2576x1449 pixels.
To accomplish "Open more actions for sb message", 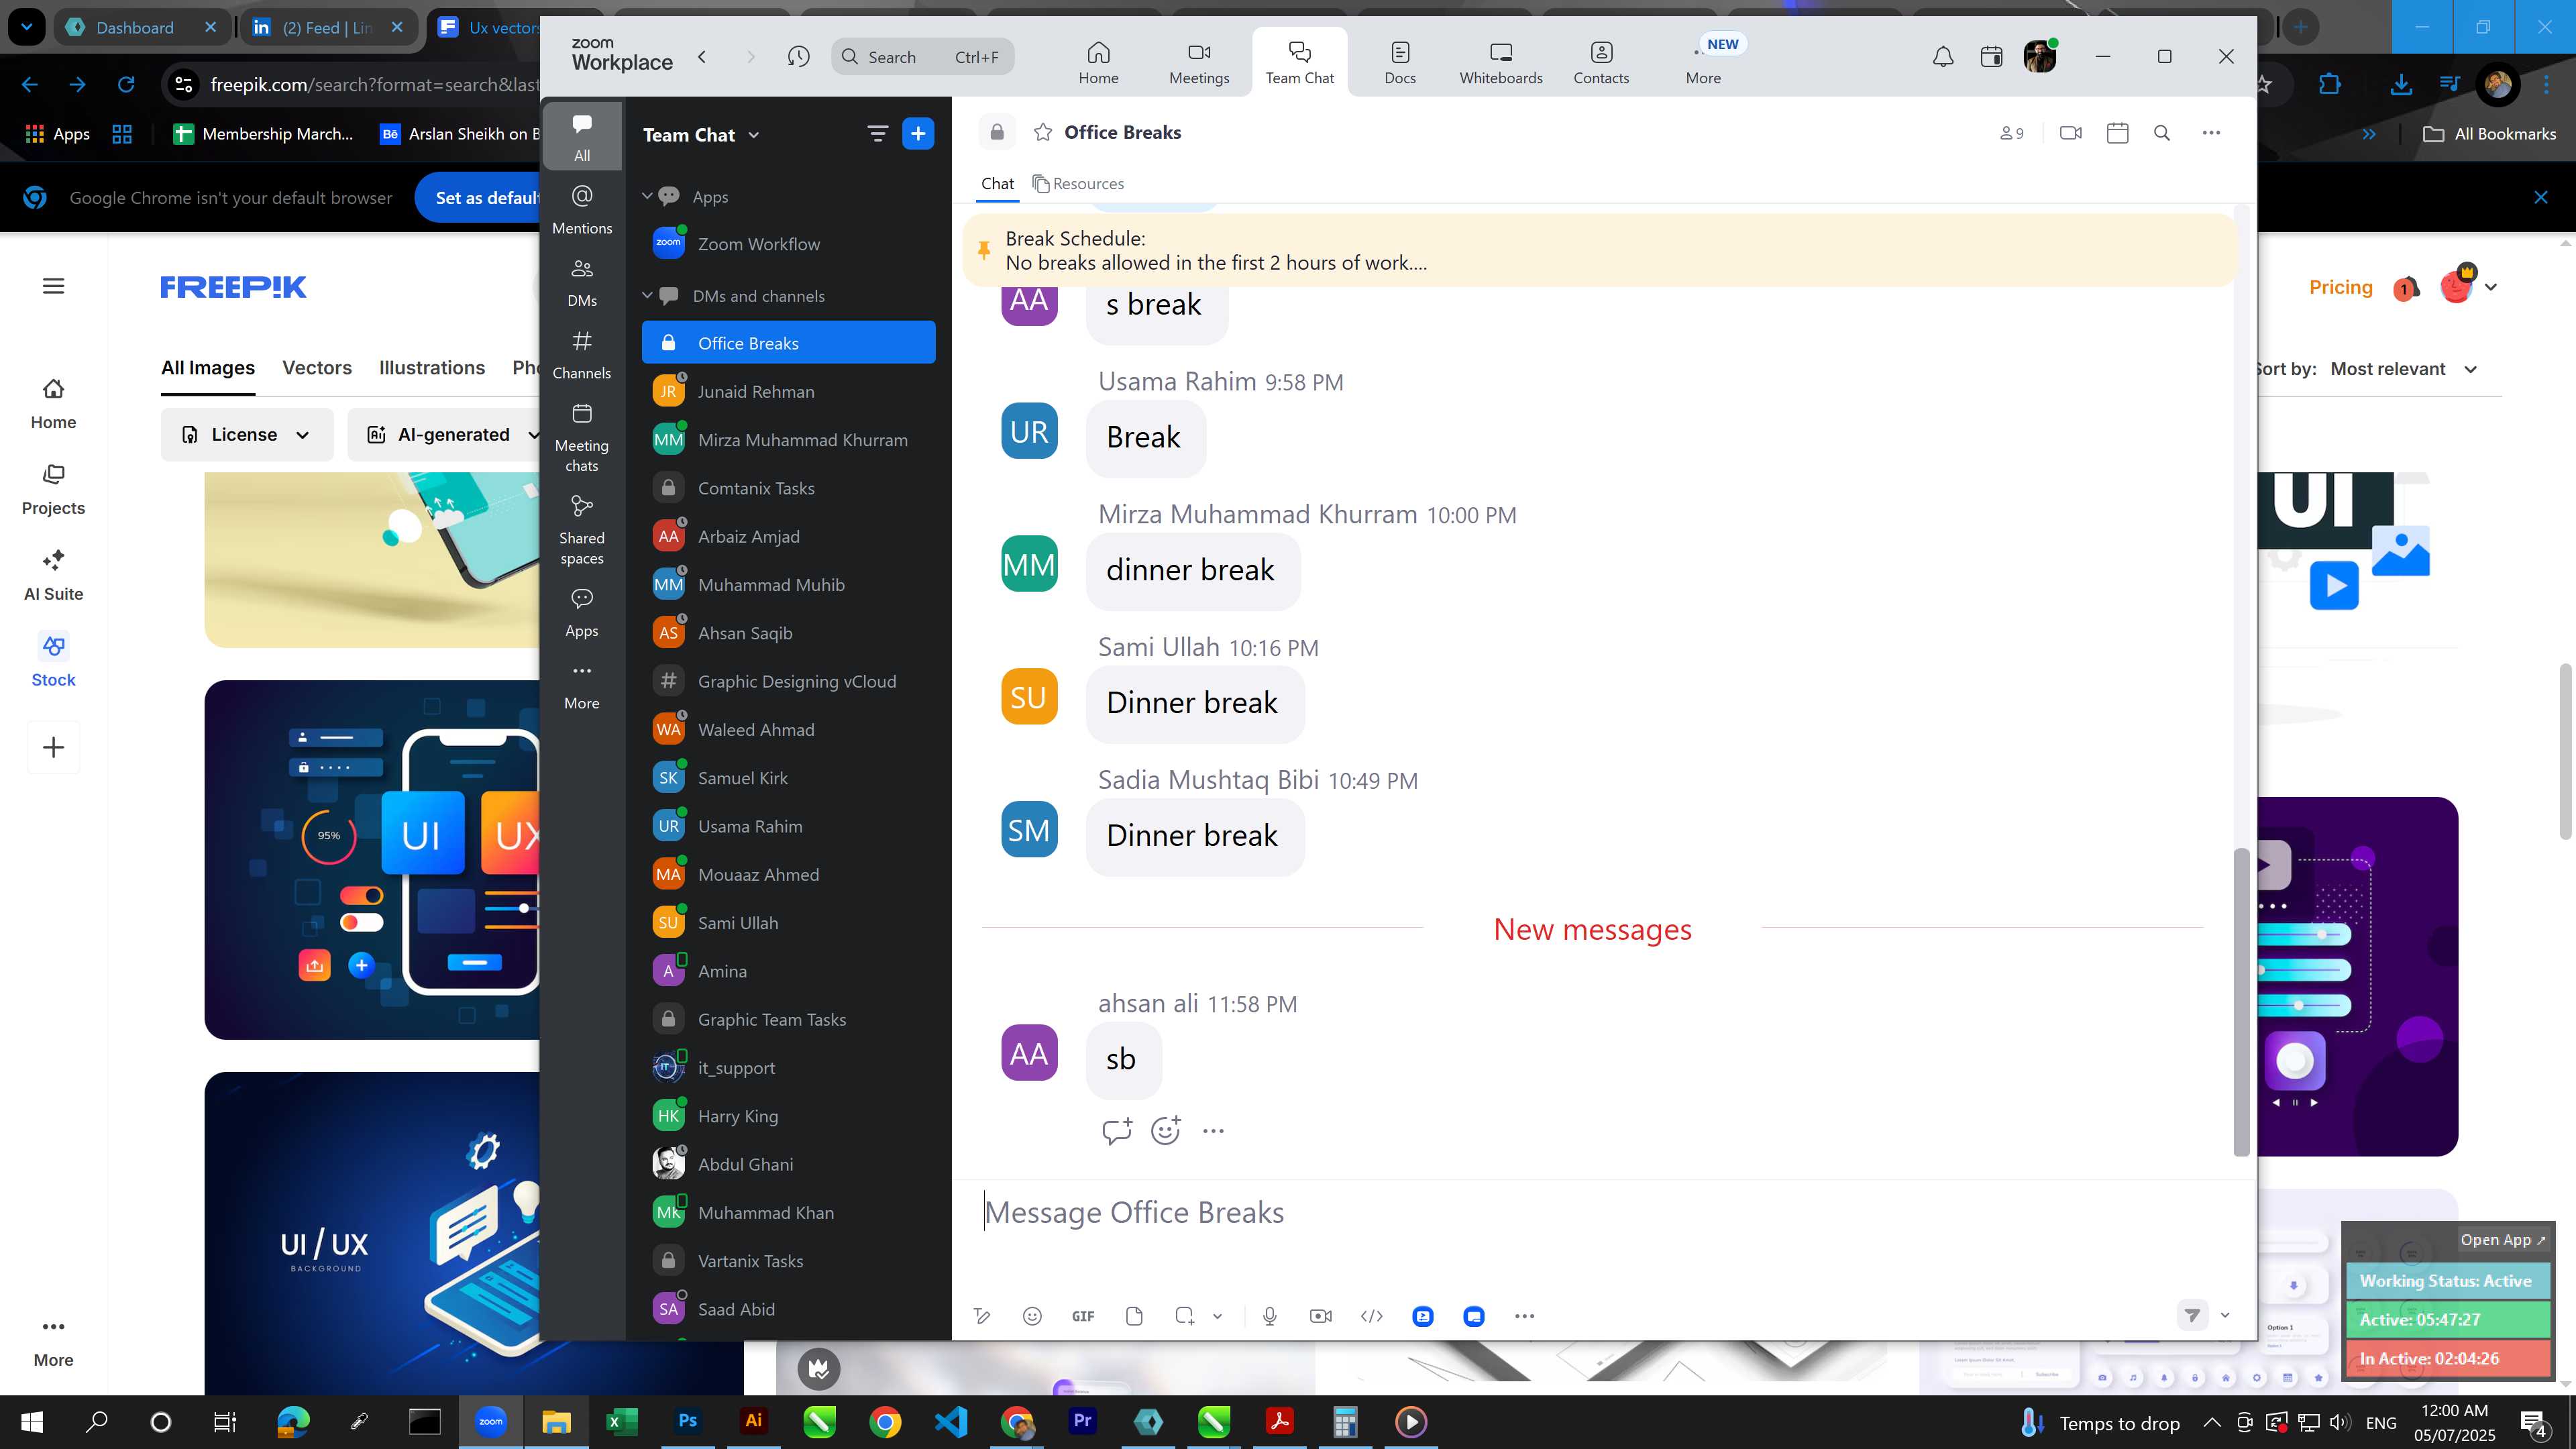I will tap(1213, 1131).
